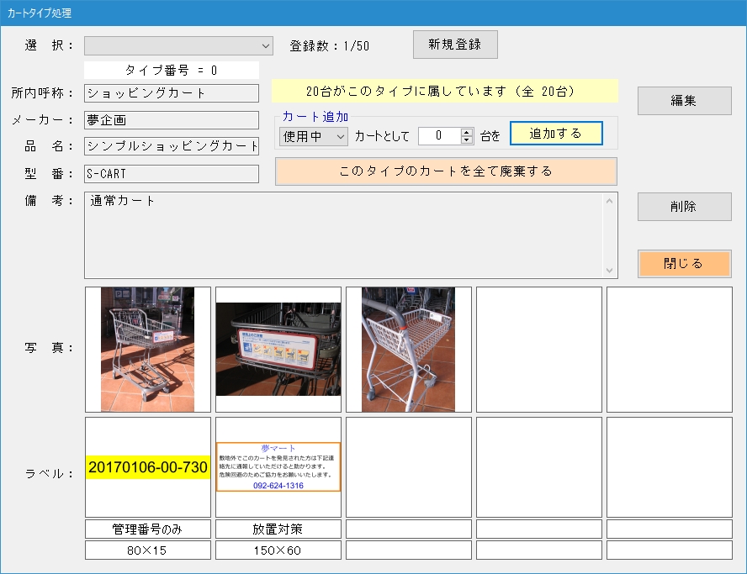This screenshot has width=747, height=574.
Task: Click the yellow 20台がこのタイプに属しています notice
Action: pos(444,91)
